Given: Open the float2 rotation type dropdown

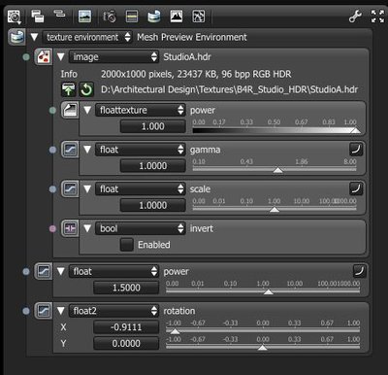Looking at the screenshot, I should 113,311.
